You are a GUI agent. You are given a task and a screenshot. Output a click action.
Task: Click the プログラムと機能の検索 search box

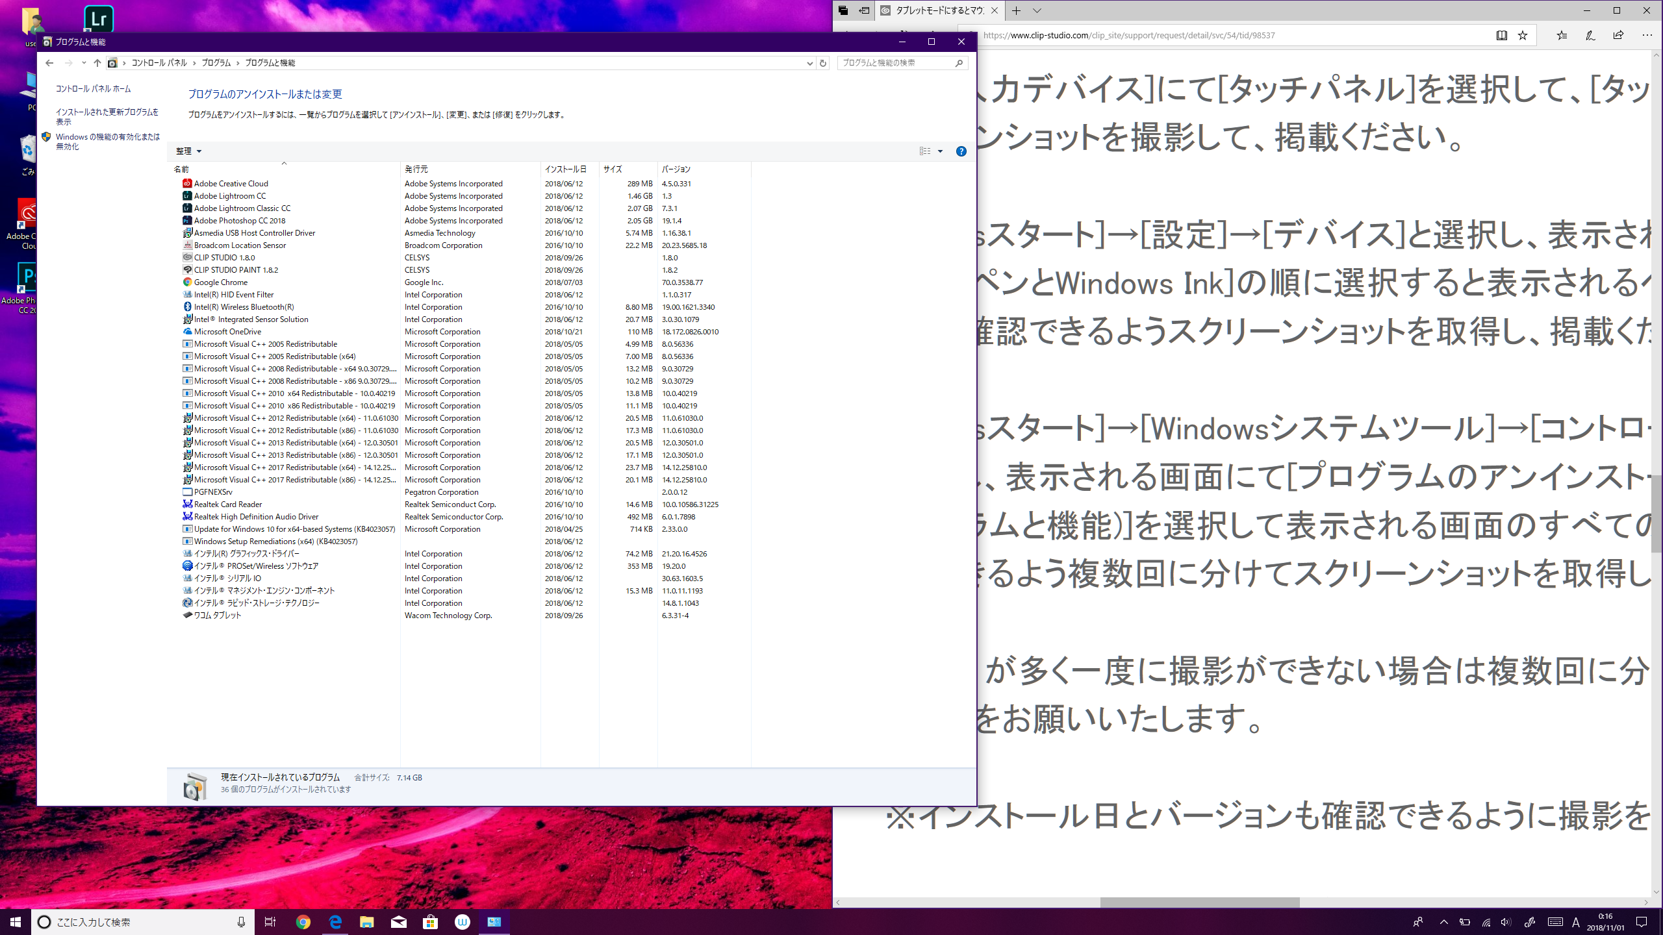point(895,63)
